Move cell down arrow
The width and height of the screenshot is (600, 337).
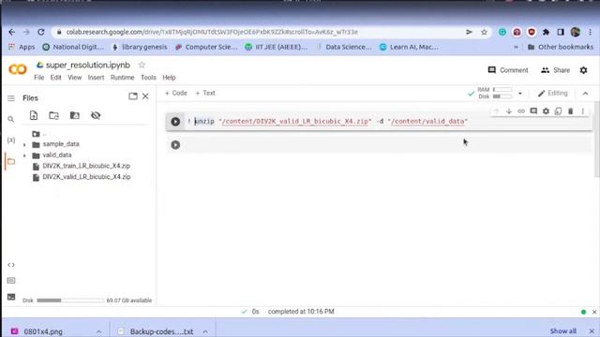[x=509, y=111]
